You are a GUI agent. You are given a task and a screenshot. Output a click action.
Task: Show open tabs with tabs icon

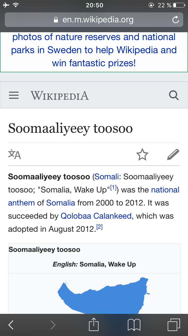[x=174, y=325]
